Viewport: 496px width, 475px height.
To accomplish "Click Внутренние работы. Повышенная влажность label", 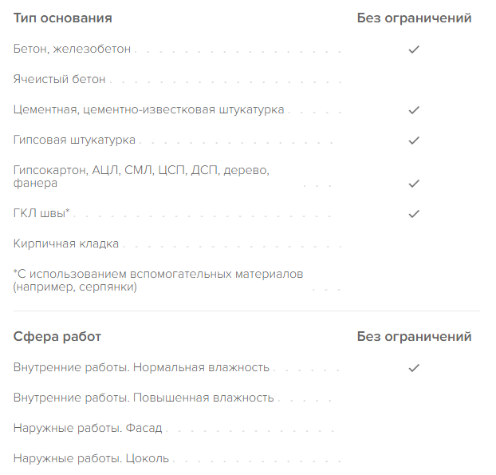I will click(x=144, y=398).
